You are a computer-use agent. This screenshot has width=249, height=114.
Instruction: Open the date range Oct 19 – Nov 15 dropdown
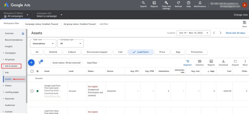click(194, 33)
